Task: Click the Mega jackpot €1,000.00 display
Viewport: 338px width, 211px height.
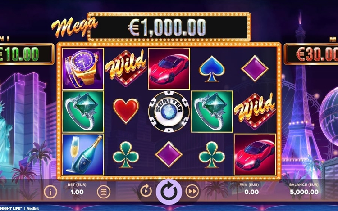Action: (x=169, y=27)
